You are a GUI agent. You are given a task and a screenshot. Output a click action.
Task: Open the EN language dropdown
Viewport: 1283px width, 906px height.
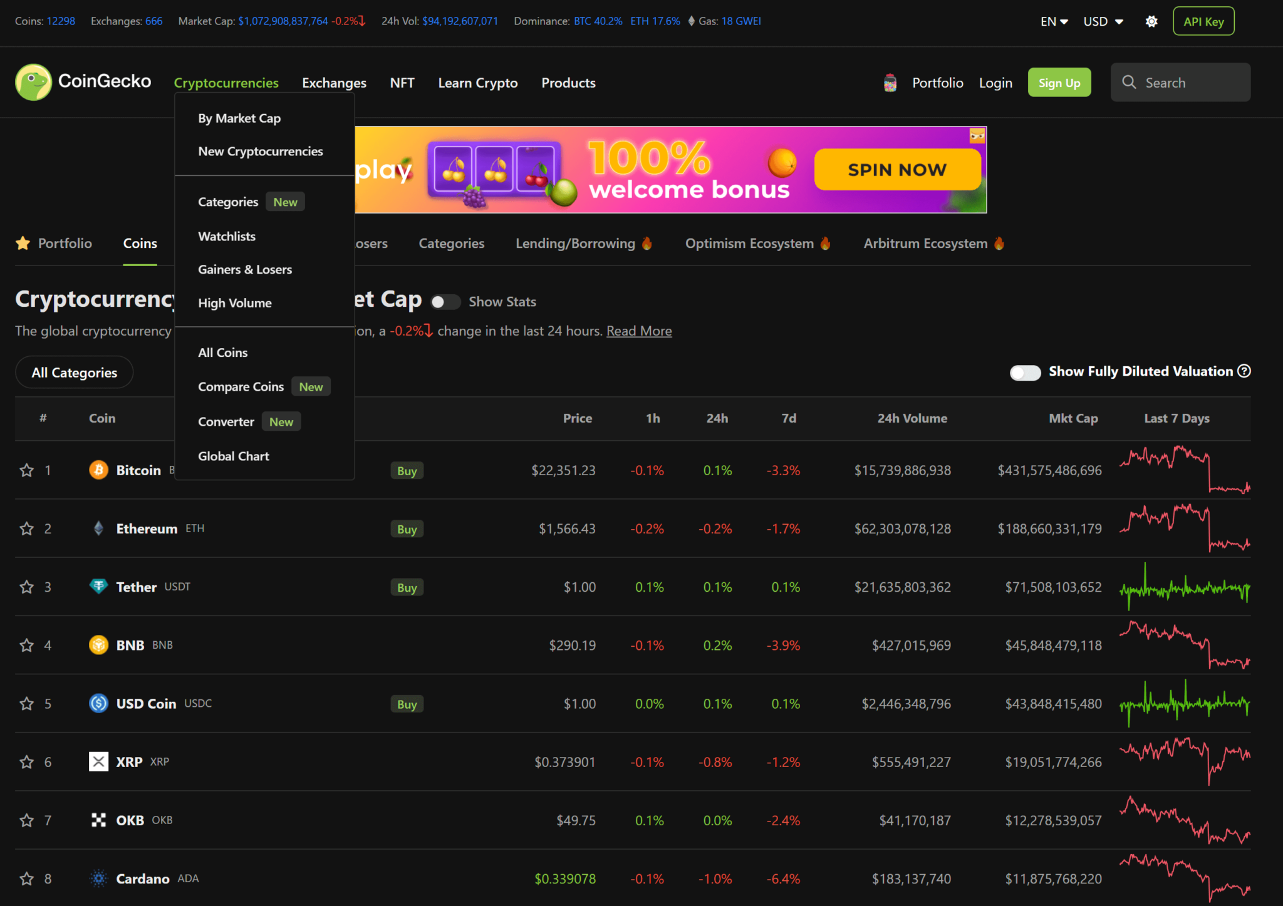[x=1054, y=21]
